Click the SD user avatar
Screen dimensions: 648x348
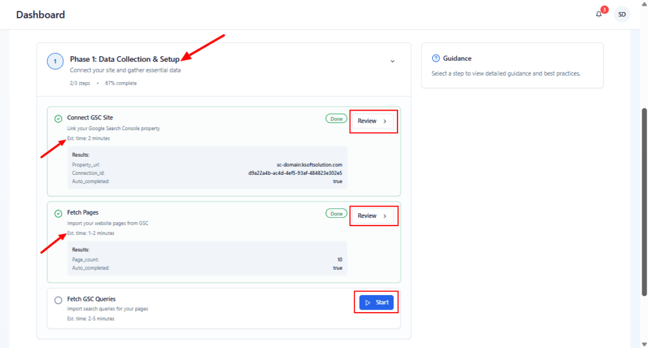pyautogui.click(x=622, y=15)
